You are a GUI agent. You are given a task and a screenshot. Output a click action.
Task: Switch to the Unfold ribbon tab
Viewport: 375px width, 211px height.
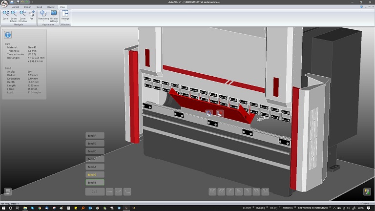(15, 7)
